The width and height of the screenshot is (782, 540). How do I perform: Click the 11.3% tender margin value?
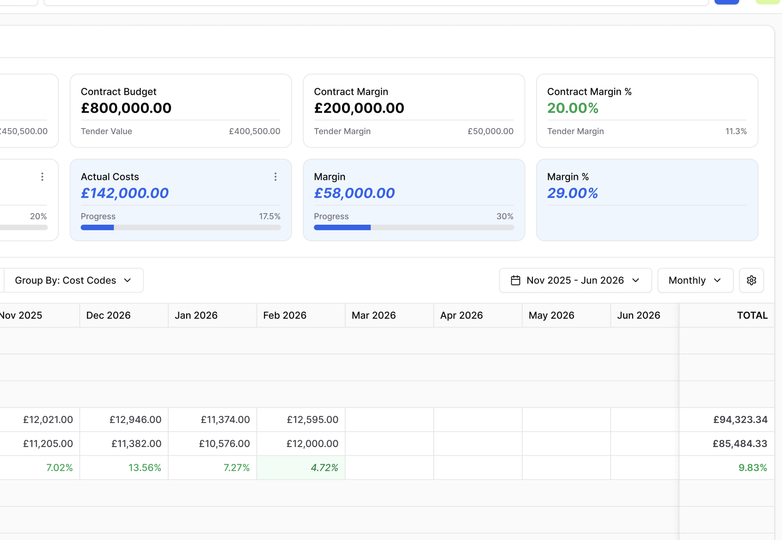coord(736,131)
